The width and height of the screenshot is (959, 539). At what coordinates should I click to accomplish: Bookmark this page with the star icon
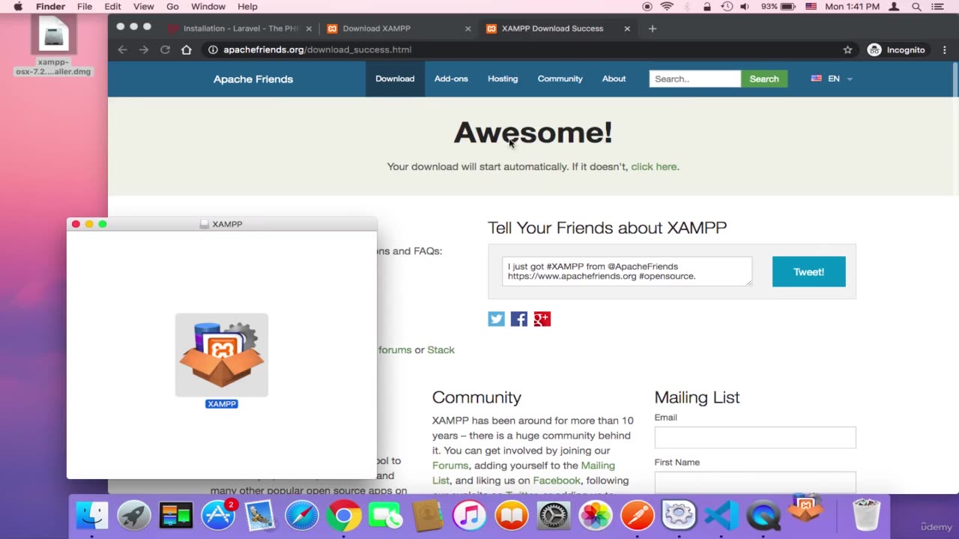click(x=847, y=49)
